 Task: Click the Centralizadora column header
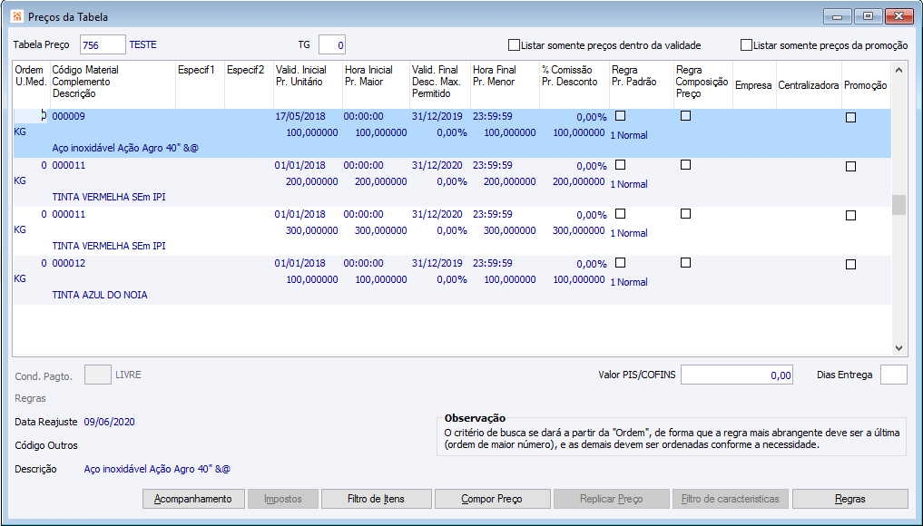click(x=809, y=85)
